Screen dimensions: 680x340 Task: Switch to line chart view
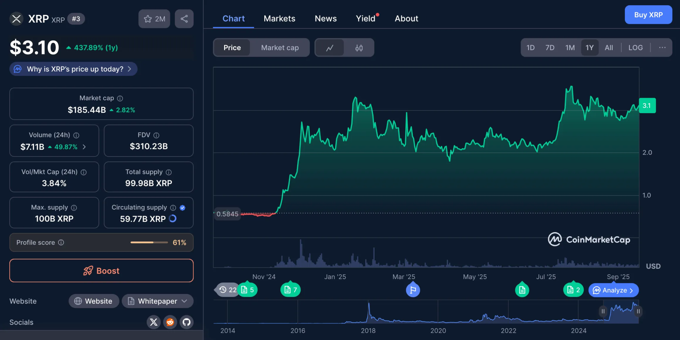click(x=330, y=48)
